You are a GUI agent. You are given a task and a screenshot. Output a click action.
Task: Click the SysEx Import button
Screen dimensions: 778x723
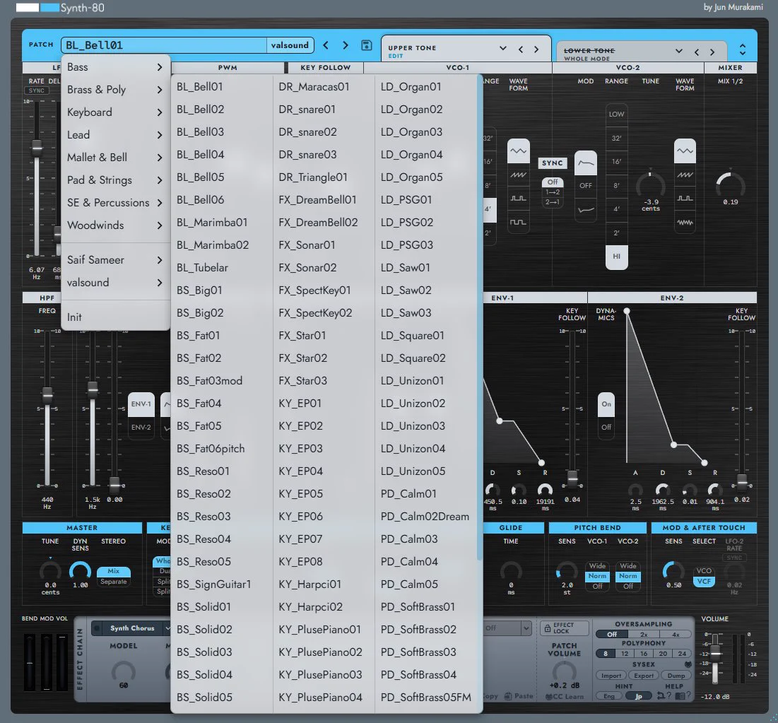coord(611,676)
